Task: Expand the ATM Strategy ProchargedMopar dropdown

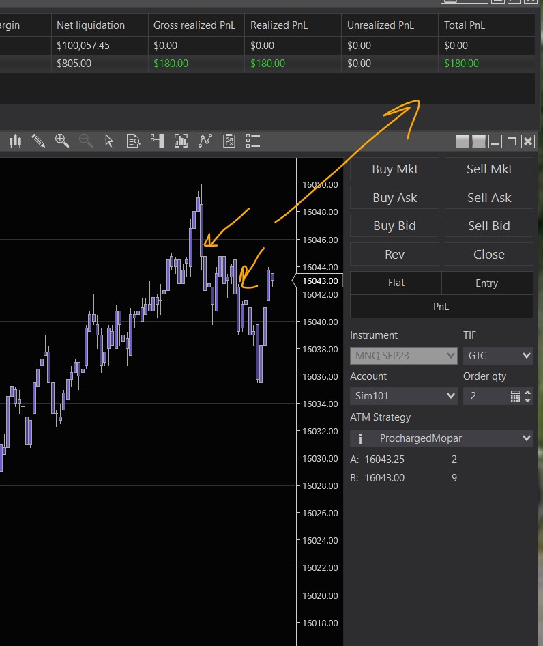Action: [441, 438]
